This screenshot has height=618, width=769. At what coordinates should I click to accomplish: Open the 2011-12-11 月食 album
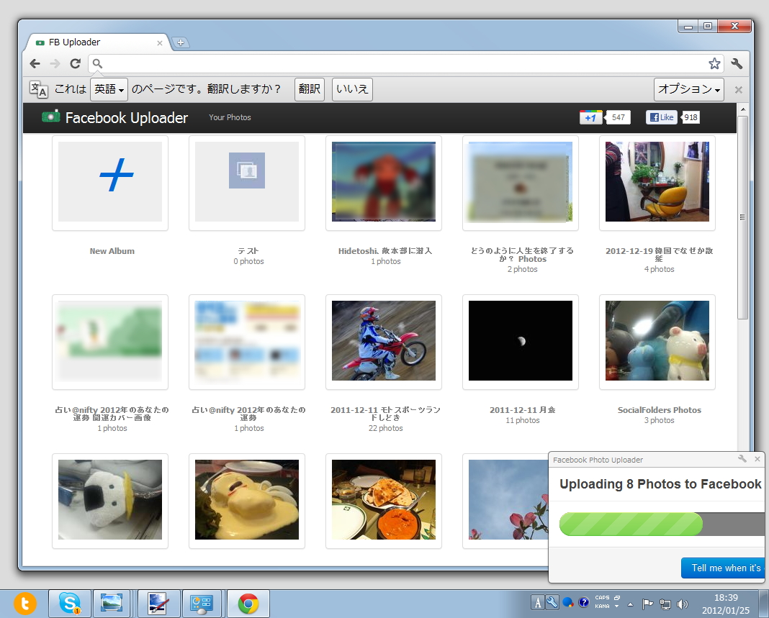click(521, 340)
